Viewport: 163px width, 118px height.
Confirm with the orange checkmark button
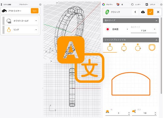point(150,12)
